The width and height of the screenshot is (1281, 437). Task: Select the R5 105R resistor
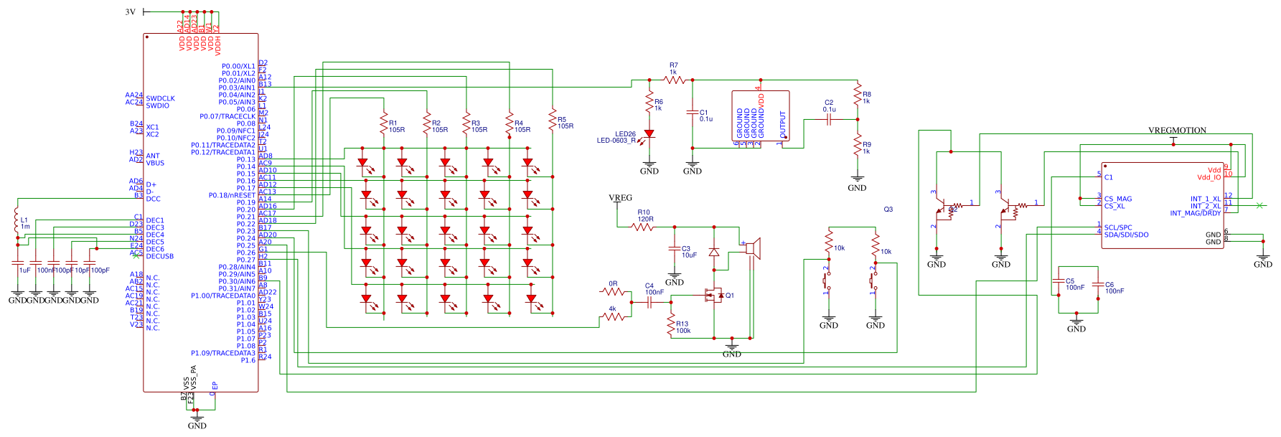tap(553, 121)
